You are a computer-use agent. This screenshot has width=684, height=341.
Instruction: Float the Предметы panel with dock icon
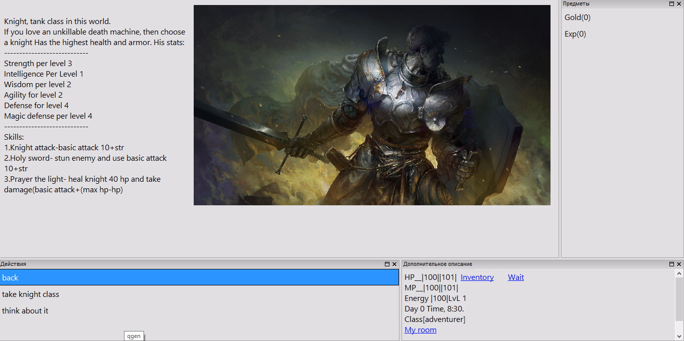click(672, 4)
